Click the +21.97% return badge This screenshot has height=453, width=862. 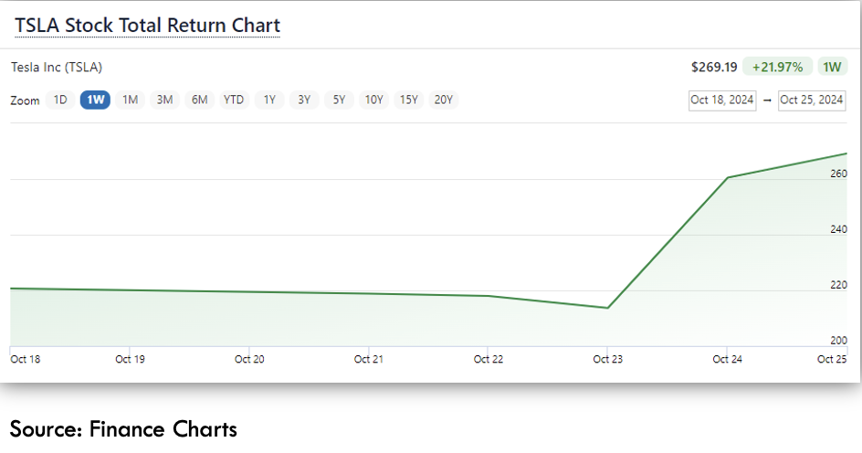pos(777,67)
